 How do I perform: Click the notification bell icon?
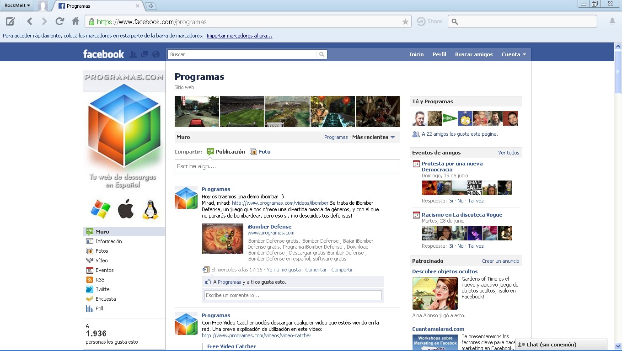(612, 21)
